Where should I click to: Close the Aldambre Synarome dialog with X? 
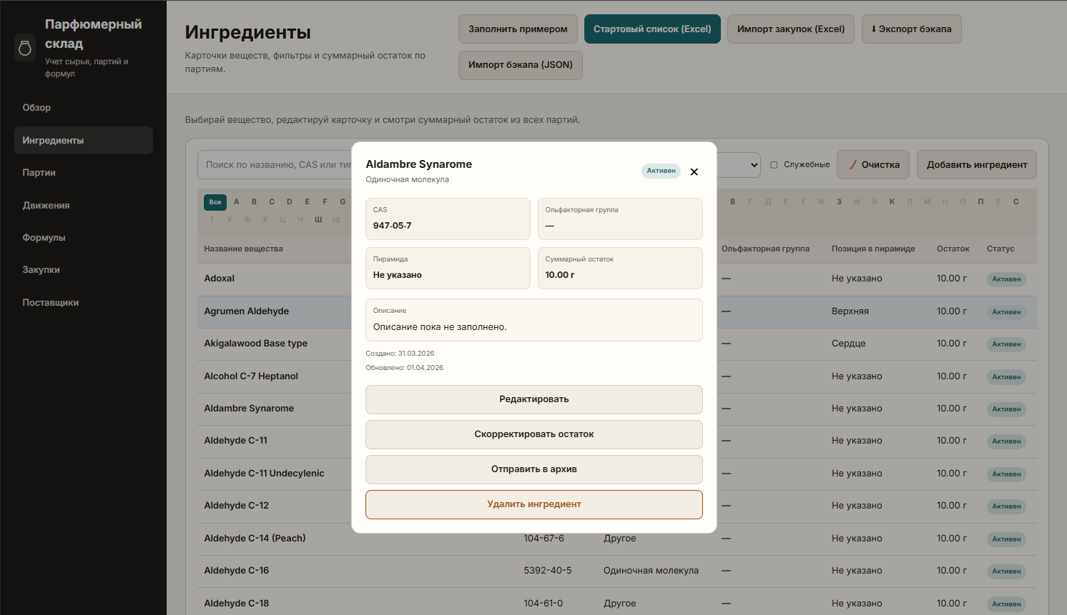(694, 171)
